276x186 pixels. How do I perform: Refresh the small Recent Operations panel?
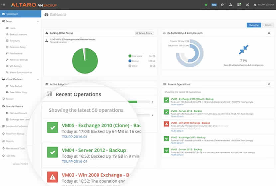[x=269, y=84]
